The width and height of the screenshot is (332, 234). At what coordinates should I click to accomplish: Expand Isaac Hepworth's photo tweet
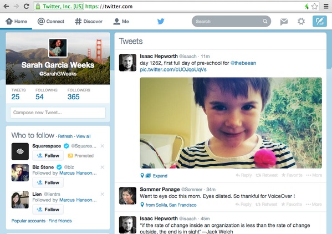(x=160, y=176)
